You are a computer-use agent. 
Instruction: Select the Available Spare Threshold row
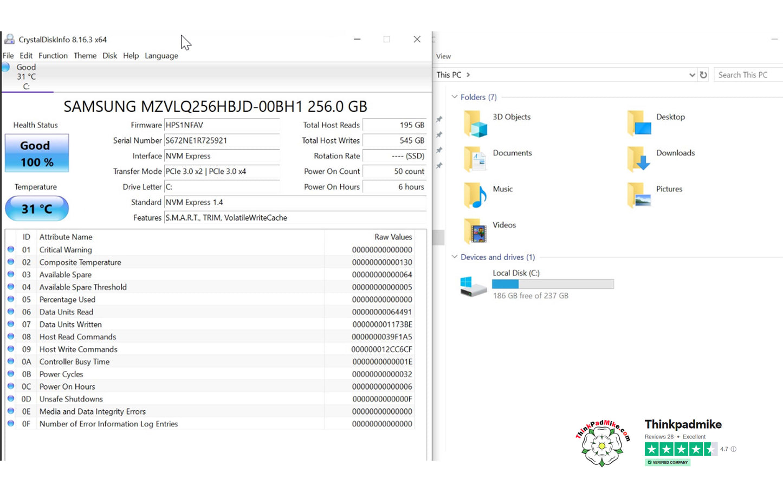[210, 287]
